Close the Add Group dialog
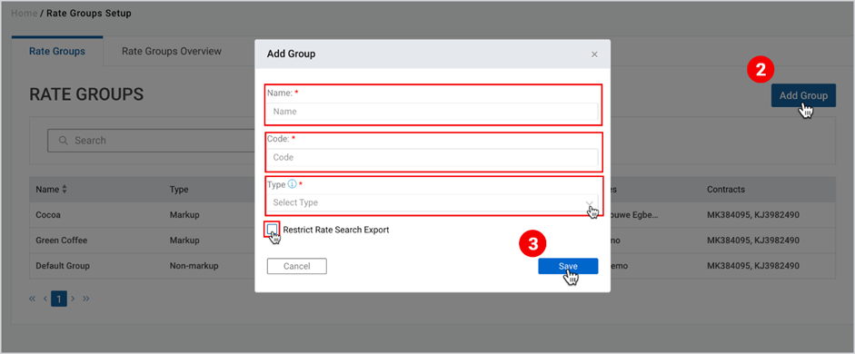The image size is (855, 354). click(x=594, y=54)
